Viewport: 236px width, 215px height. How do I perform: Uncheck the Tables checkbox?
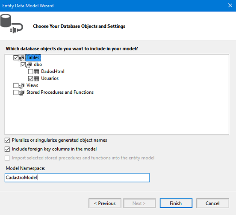point(16,58)
